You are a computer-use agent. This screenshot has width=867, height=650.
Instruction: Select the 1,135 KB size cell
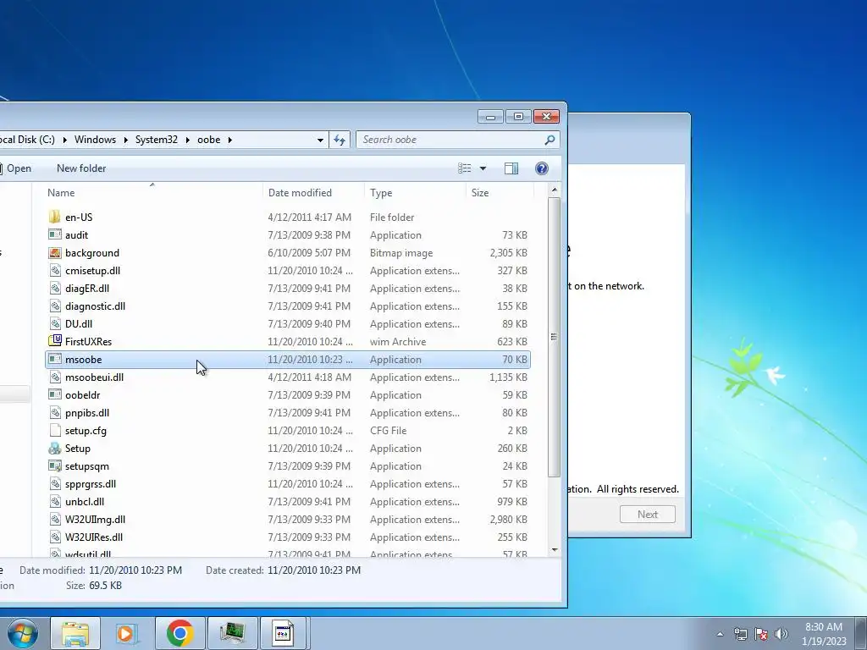pos(508,377)
